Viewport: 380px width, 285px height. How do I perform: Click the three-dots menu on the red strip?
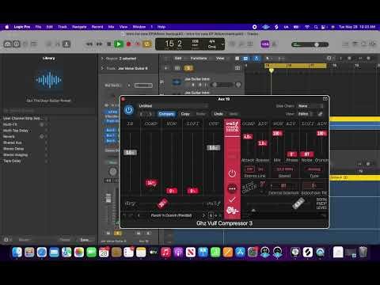click(232, 188)
